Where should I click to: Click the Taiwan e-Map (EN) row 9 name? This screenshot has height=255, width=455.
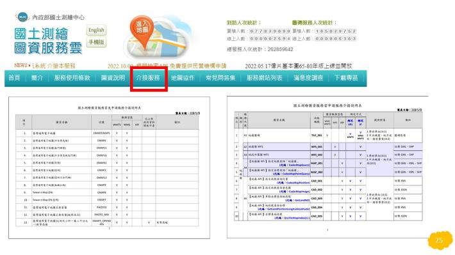[43, 192]
